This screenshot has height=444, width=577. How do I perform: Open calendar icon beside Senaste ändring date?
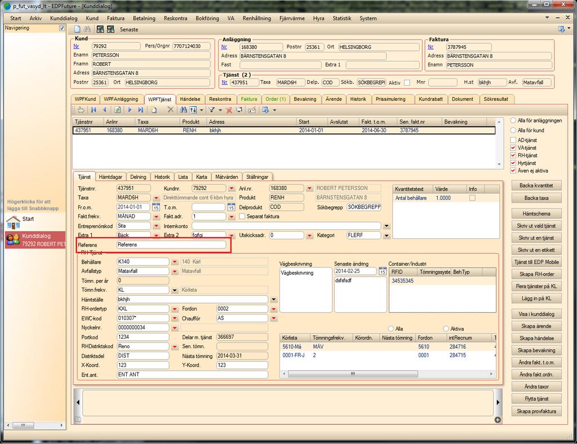(x=383, y=272)
